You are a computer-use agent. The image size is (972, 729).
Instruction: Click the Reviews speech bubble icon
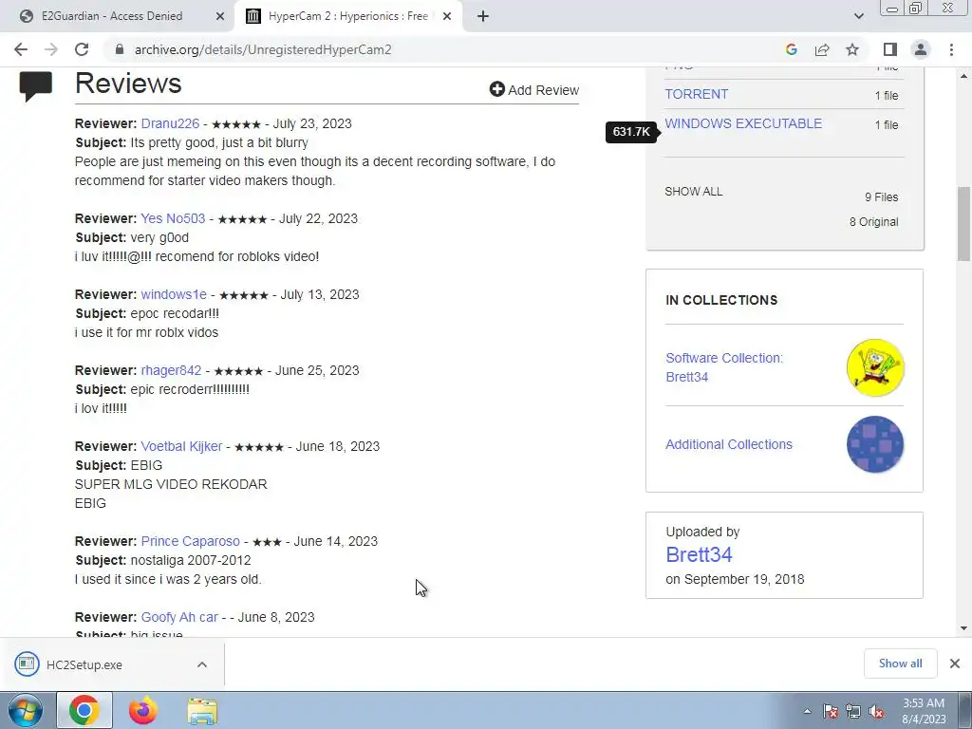click(x=36, y=86)
